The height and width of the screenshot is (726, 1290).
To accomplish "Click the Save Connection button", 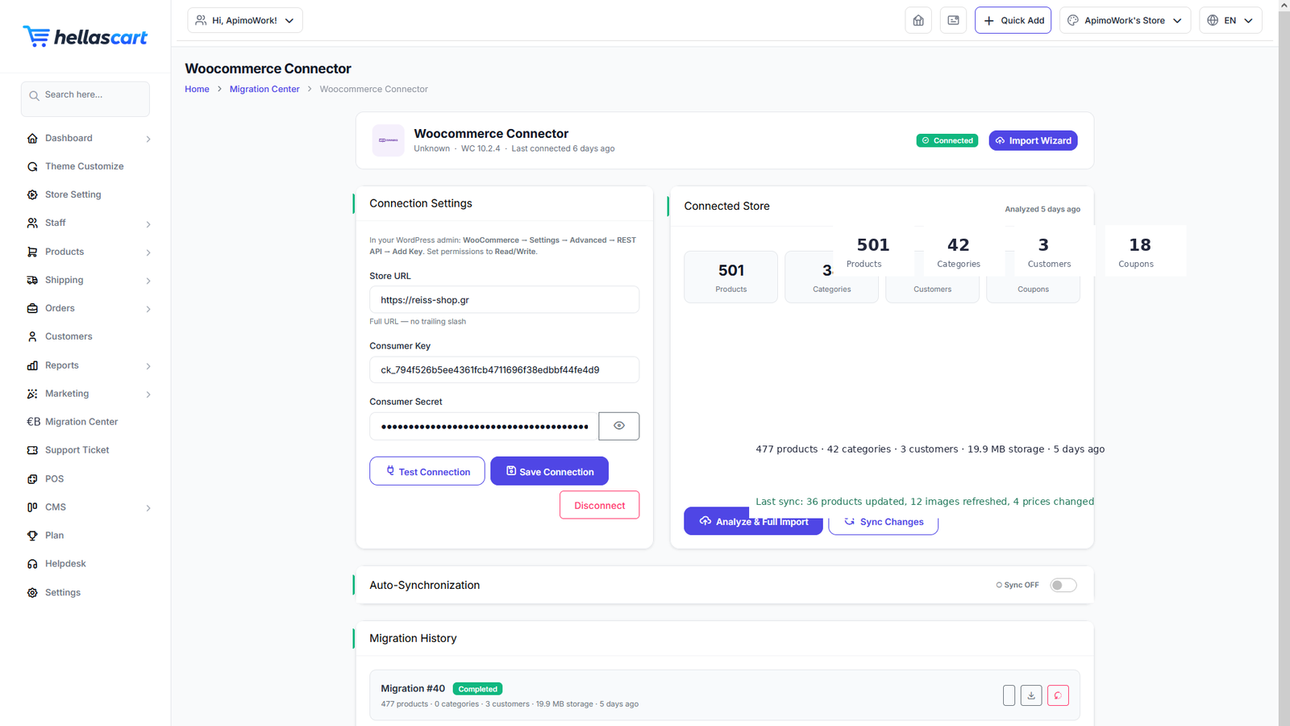I will [x=549, y=471].
